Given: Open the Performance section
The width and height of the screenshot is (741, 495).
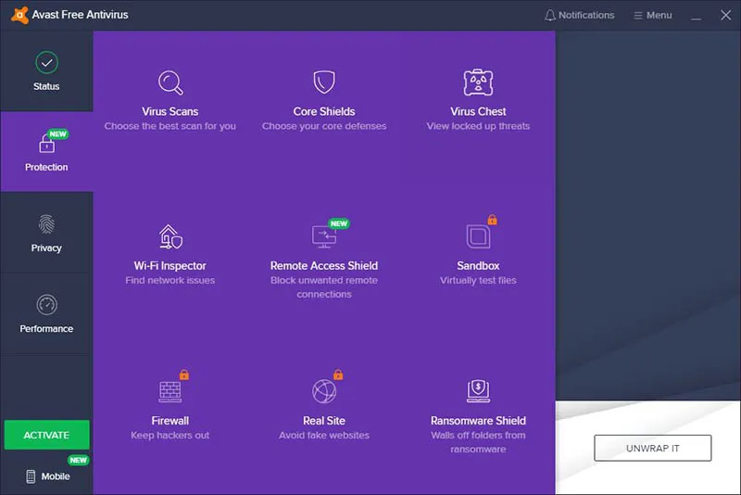Looking at the screenshot, I should coord(46,313).
